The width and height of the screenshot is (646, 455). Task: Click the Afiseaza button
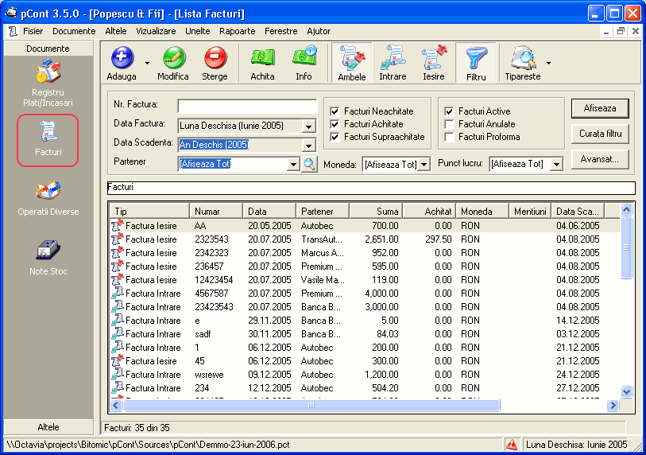[x=600, y=108]
